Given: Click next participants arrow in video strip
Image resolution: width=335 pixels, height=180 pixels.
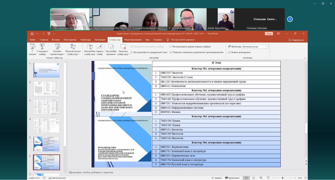Looking at the screenshot, I should point(290,19).
